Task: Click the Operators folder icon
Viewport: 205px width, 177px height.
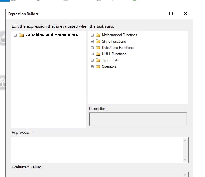Action: [x=98, y=66]
